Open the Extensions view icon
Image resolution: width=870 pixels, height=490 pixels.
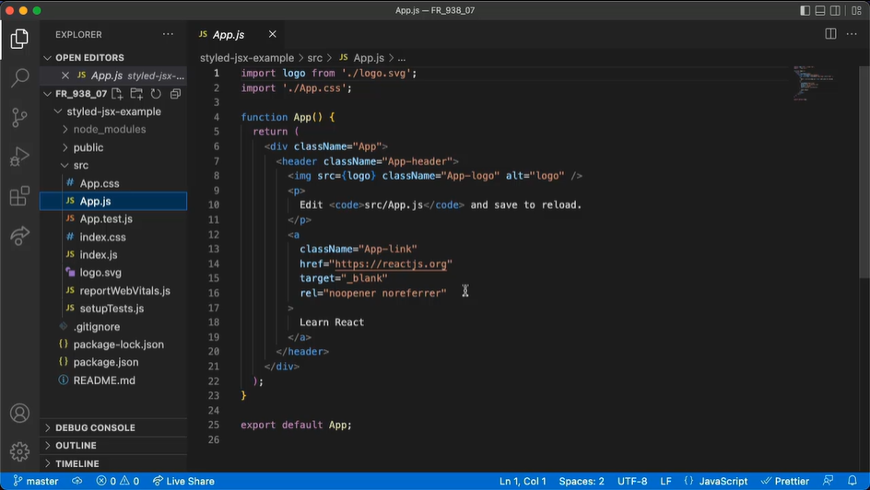tap(19, 196)
